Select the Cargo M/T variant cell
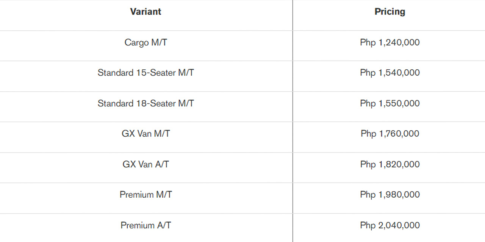Viewport: 485px width, 242px height. pos(145,42)
